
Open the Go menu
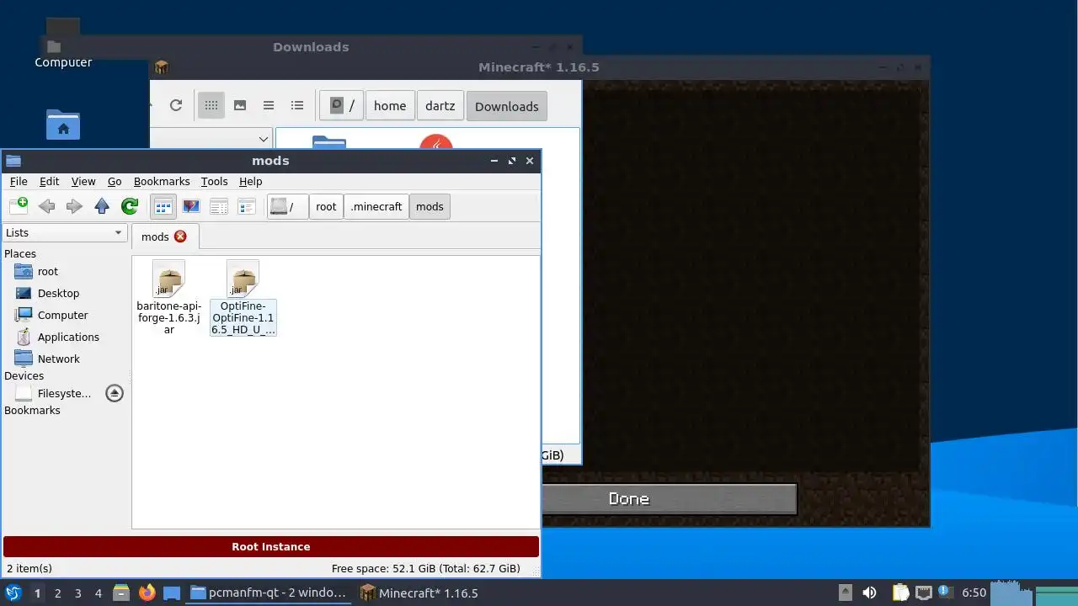[115, 181]
